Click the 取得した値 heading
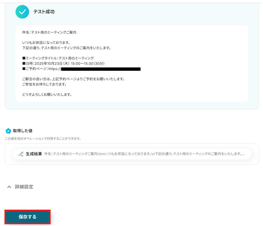The image size is (263, 226). [23, 131]
